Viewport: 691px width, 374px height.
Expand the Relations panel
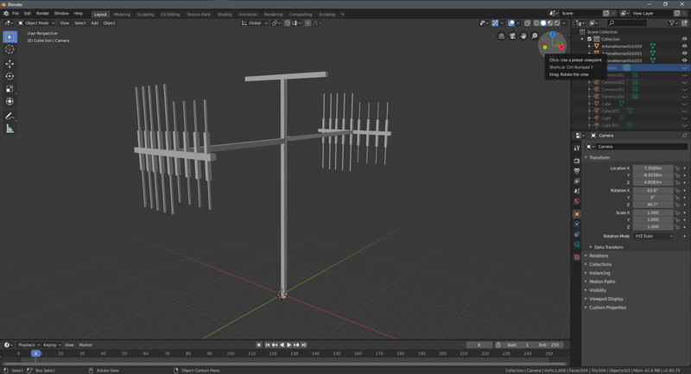pos(599,256)
